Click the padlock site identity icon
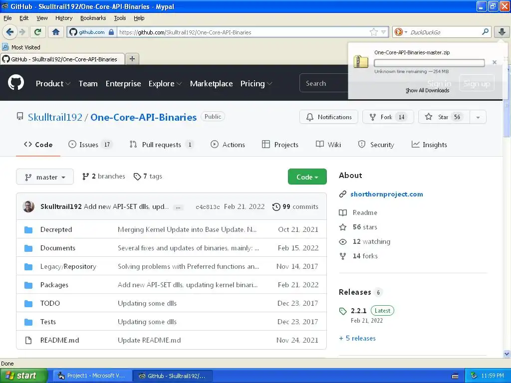This screenshot has width=511, height=383. pos(111,32)
